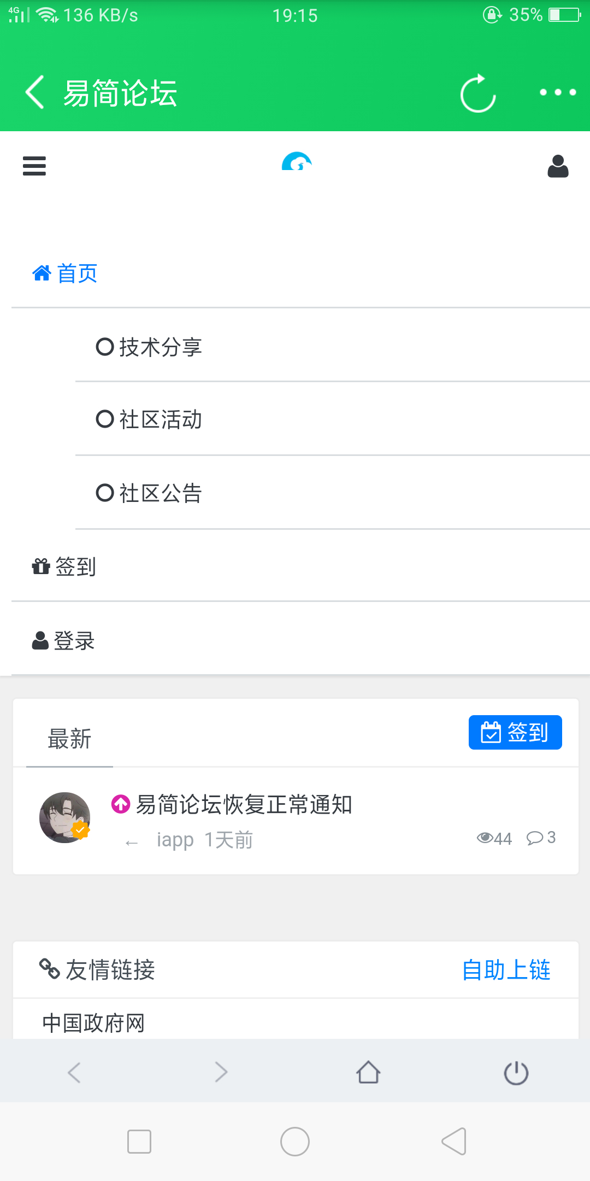Collapse the hamburger navigation menu
Viewport: 590px width, 1181px height.
(34, 166)
